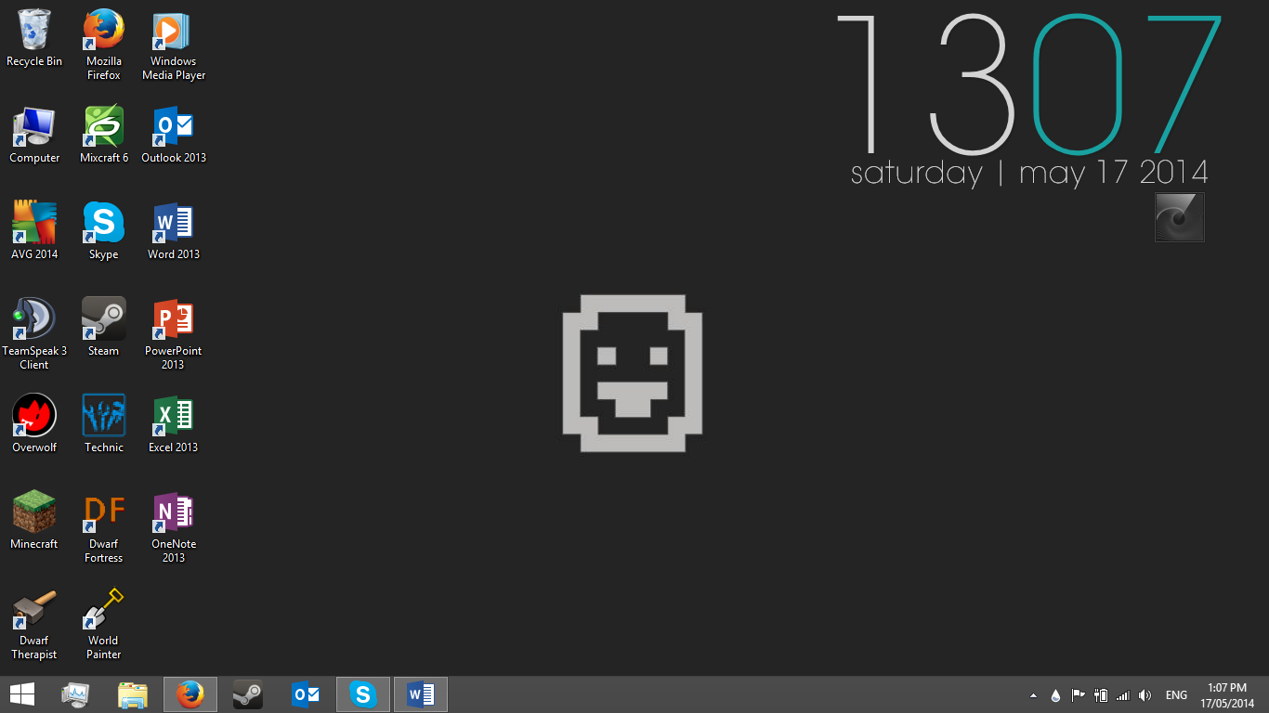This screenshot has width=1269, height=713.
Task: Select the Outlook 2013 desktop shortcut
Action: pos(174,135)
